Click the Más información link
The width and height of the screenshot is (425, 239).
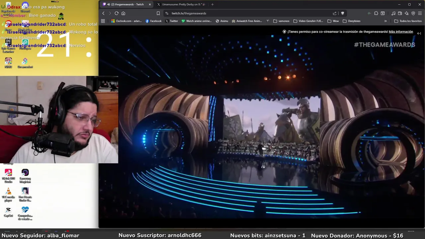401,32
